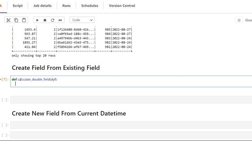Image resolution: width=252 pixels, height=141 pixels.
Task: Switch to the Schedules tab
Action: click(90, 5)
